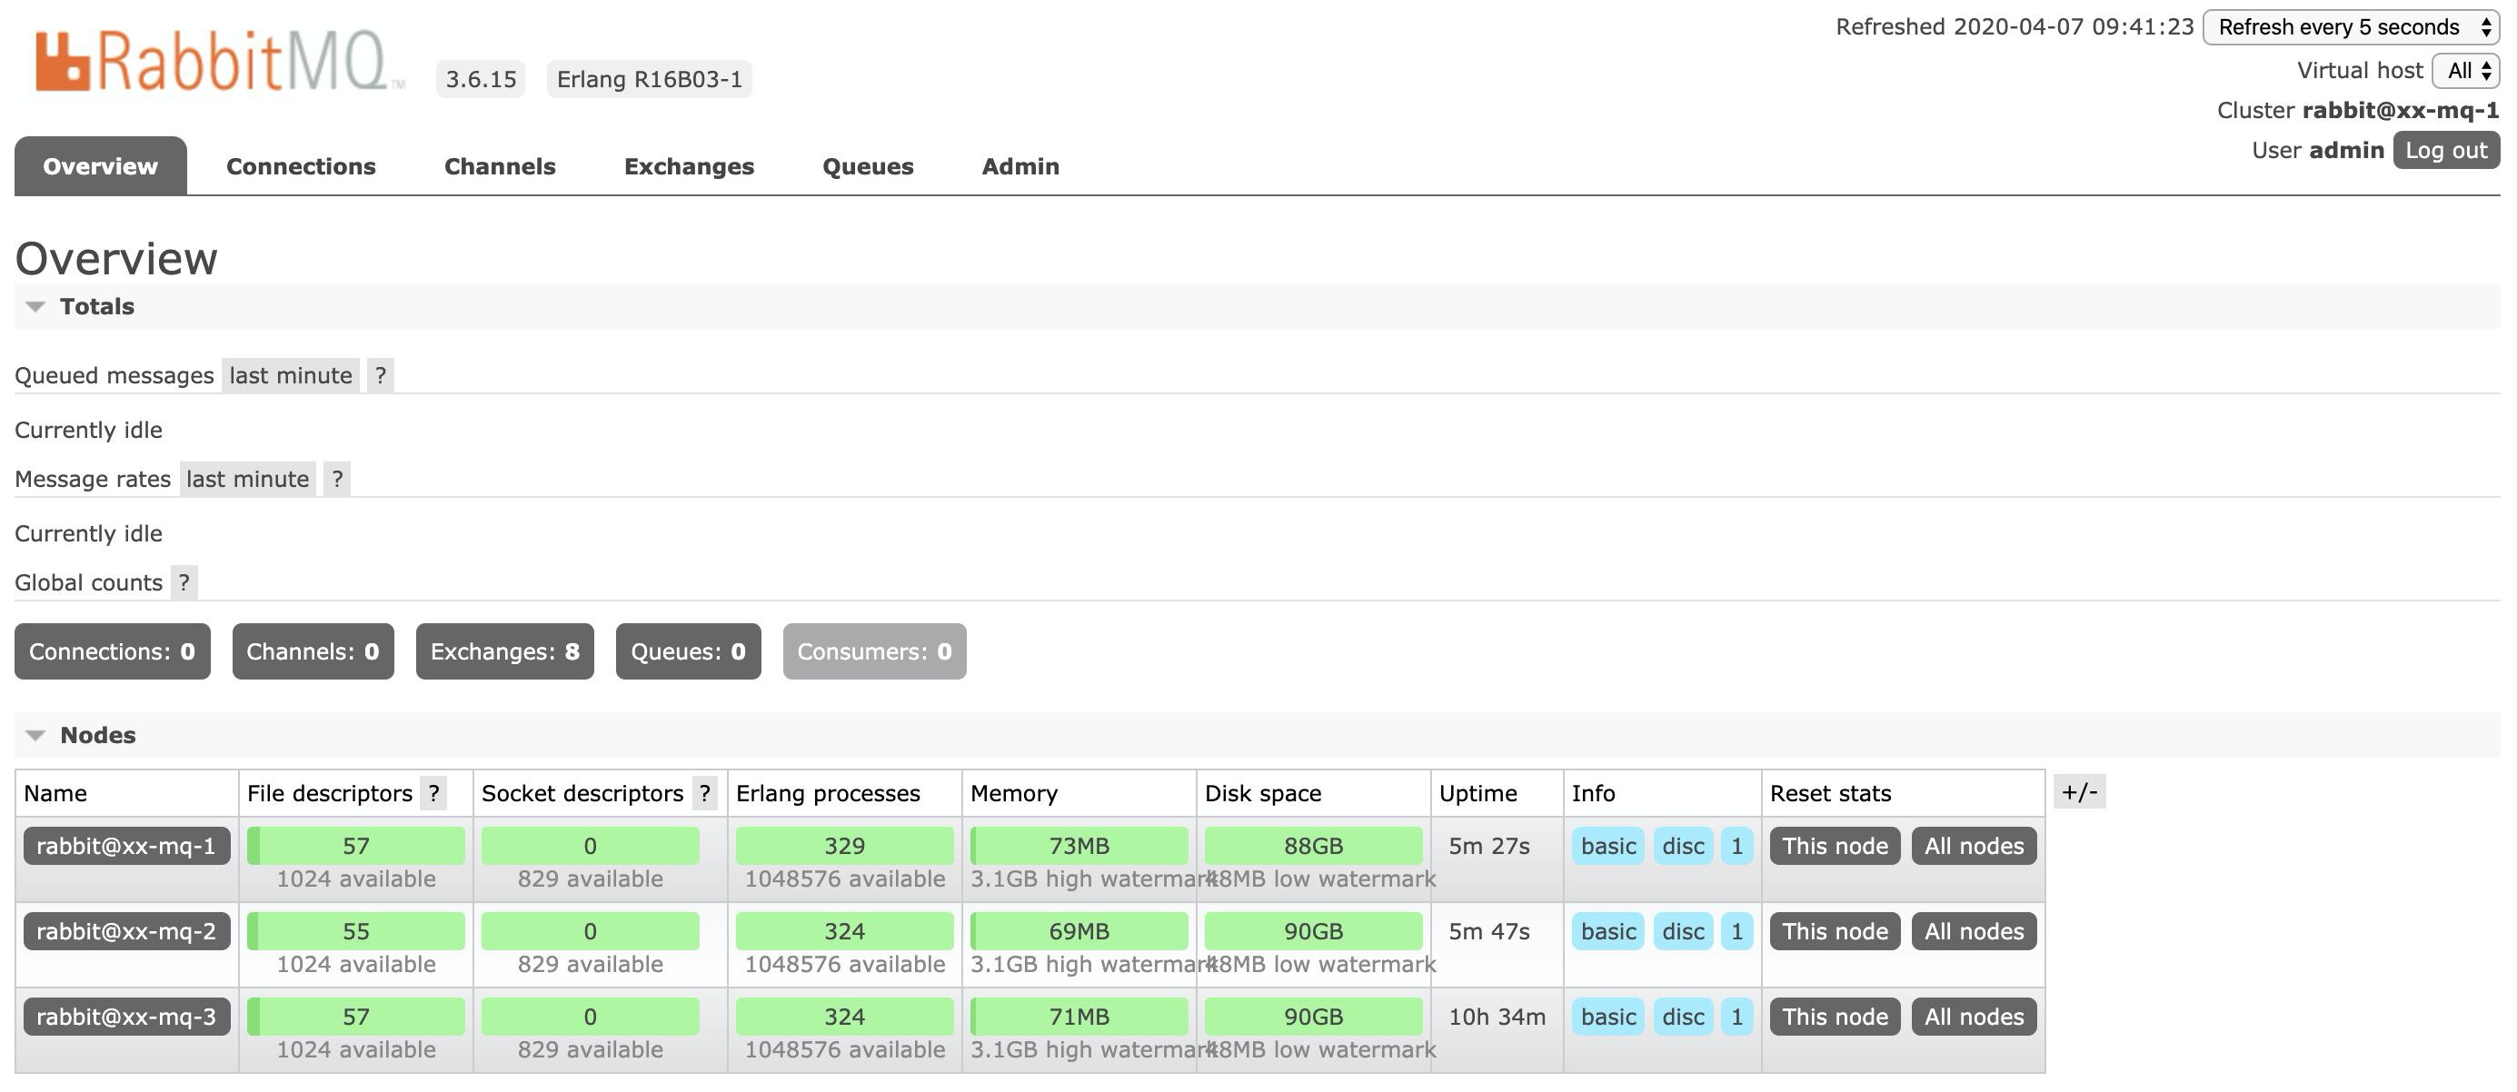
Task: Open Global counts help question mark
Action: 184,583
